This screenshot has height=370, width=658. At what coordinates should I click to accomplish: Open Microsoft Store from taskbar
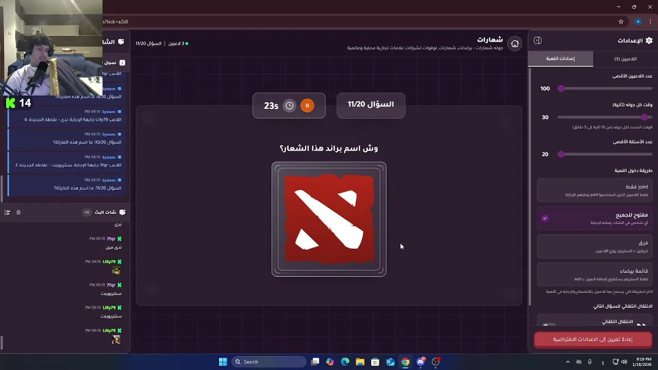375,362
